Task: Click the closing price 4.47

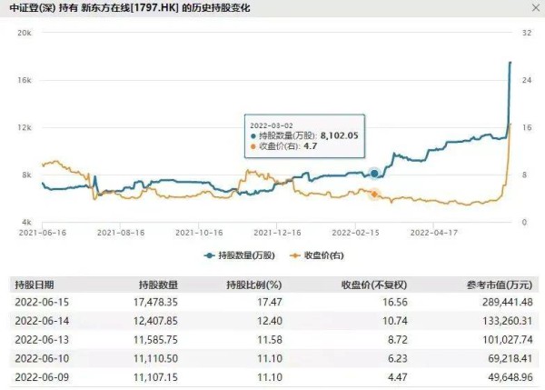Action: pyautogui.click(x=398, y=377)
